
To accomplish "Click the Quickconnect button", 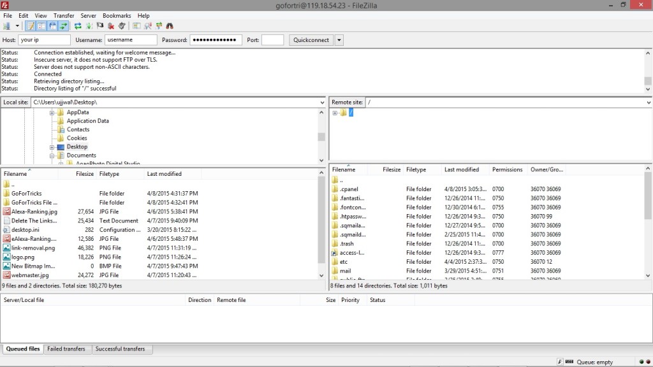I will 311,40.
